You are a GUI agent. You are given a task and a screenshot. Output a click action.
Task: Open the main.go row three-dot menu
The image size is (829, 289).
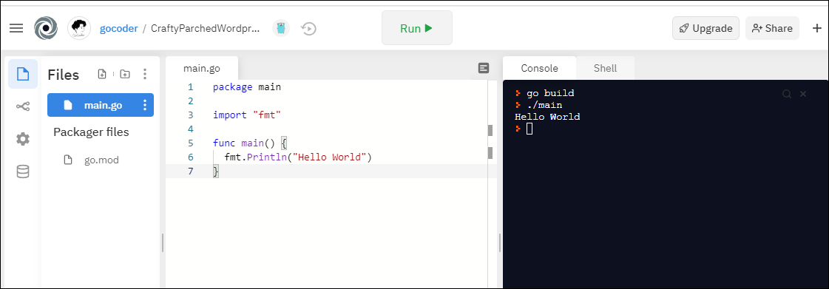(145, 105)
